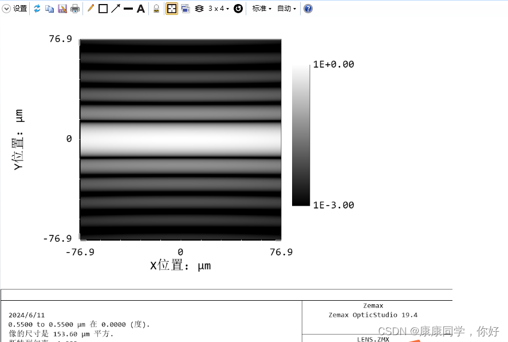The image size is (508, 342).
Task: Click the 153.60 µm image size line
Action: point(61,333)
